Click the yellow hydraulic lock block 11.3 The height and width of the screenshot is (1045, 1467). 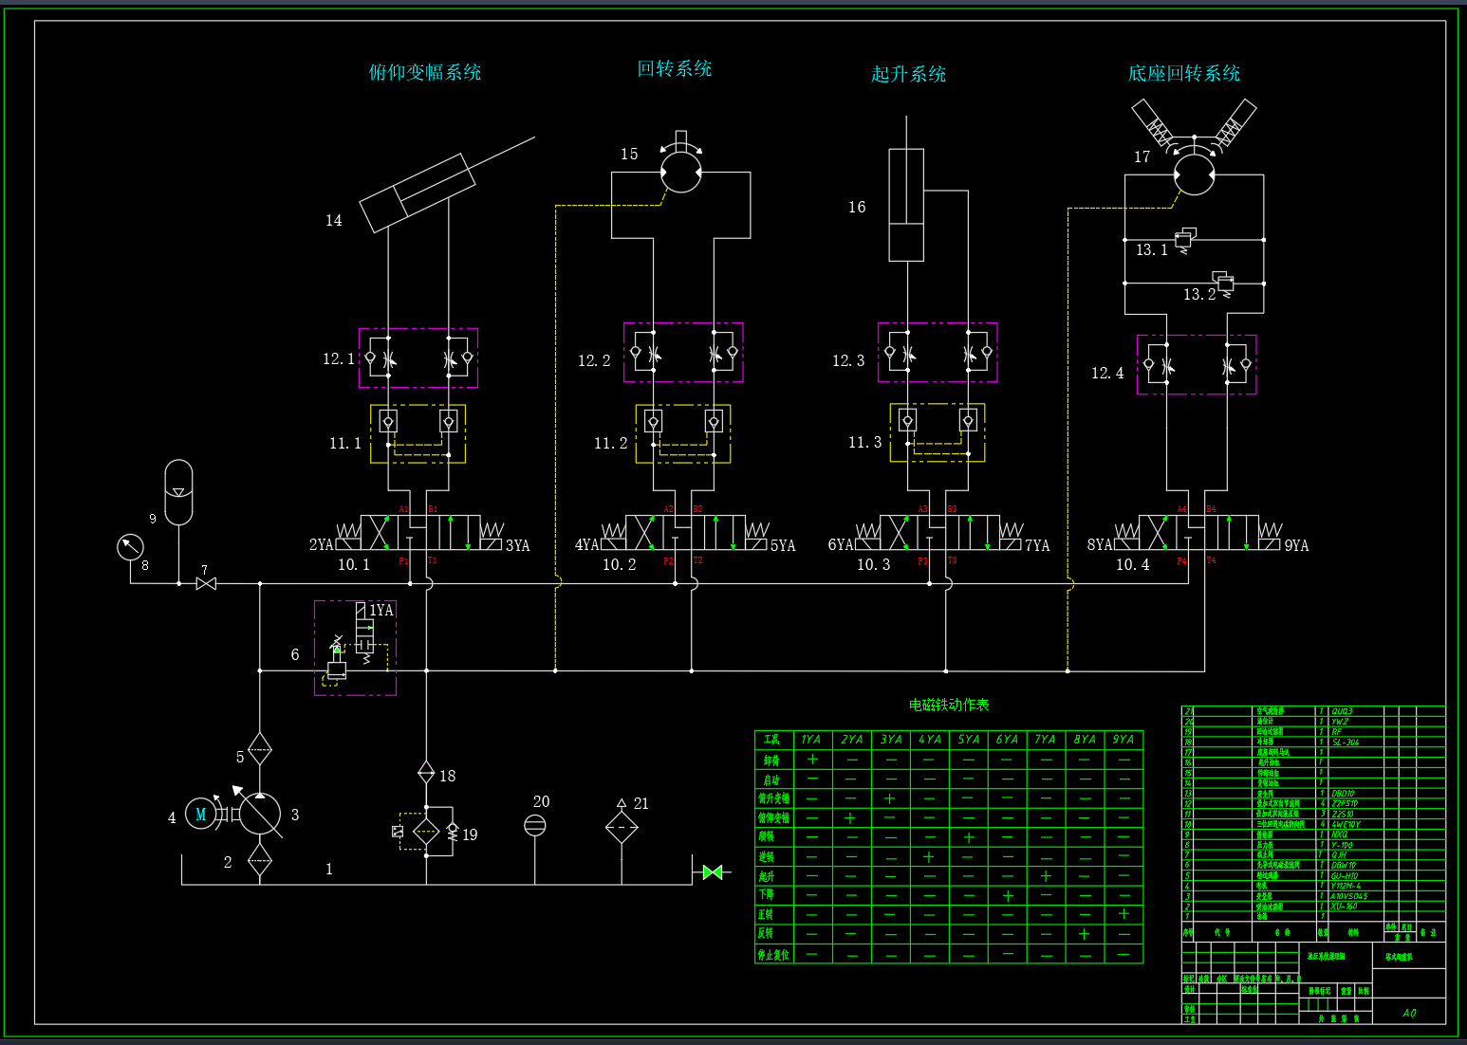click(938, 432)
